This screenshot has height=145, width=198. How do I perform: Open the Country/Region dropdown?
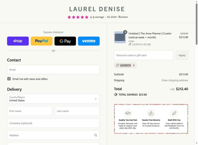[x=53, y=99]
